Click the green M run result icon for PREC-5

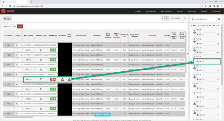51,89
